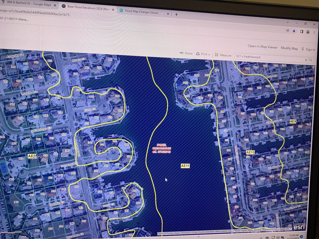
Task: Click the S Flamingo Cir street label
Action: coord(41,129)
